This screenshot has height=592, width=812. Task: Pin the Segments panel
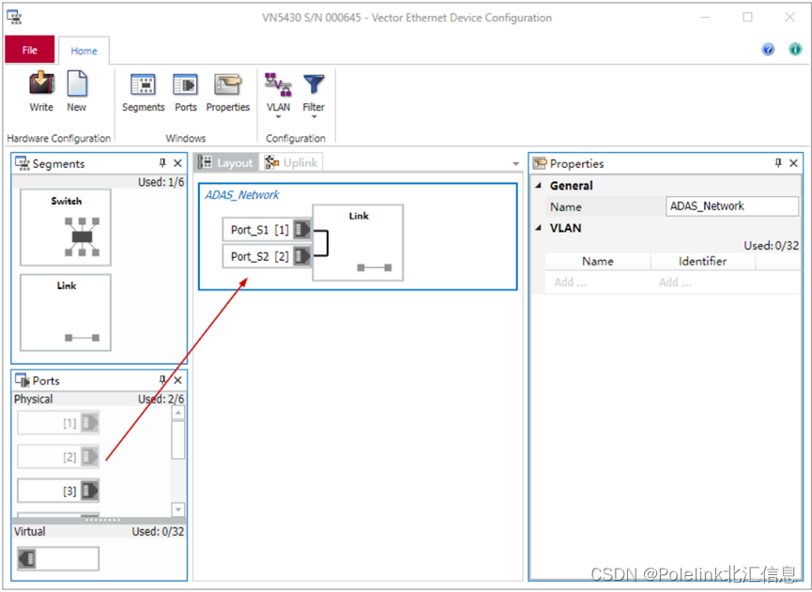[162, 163]
